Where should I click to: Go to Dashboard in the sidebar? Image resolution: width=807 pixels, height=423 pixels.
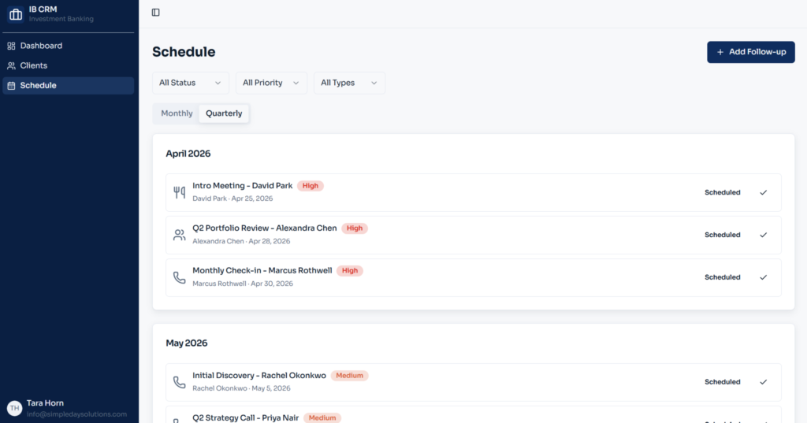(x=68, y=46)
